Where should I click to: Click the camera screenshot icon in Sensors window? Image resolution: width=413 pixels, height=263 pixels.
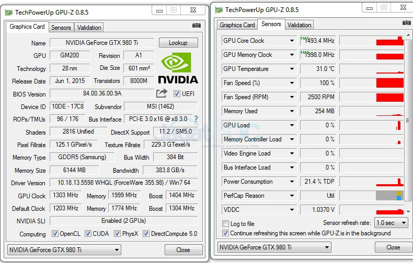406,23
